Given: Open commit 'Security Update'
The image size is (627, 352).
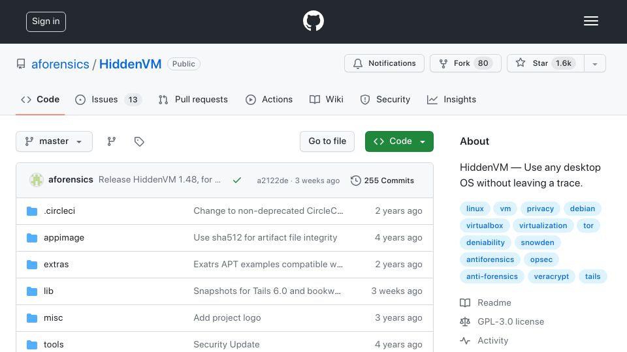Looking at the screenshot, I should tap(227, 344).
